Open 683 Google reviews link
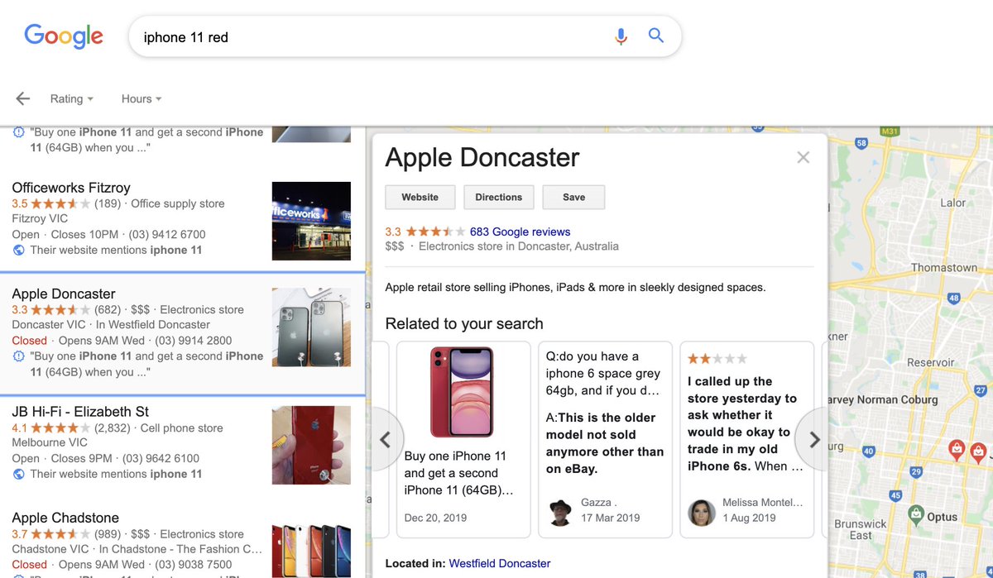 (x=520, y=232)
